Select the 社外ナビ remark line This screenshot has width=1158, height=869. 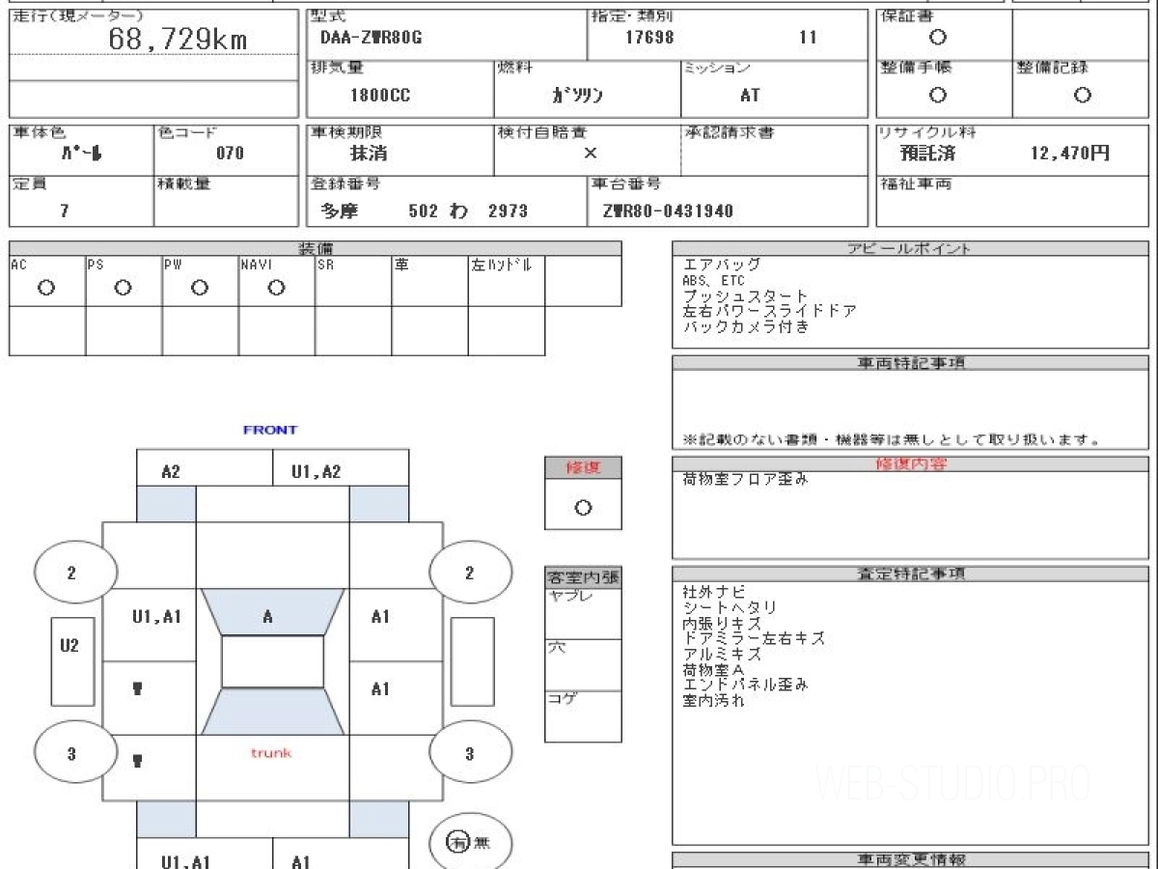[713, 591]
